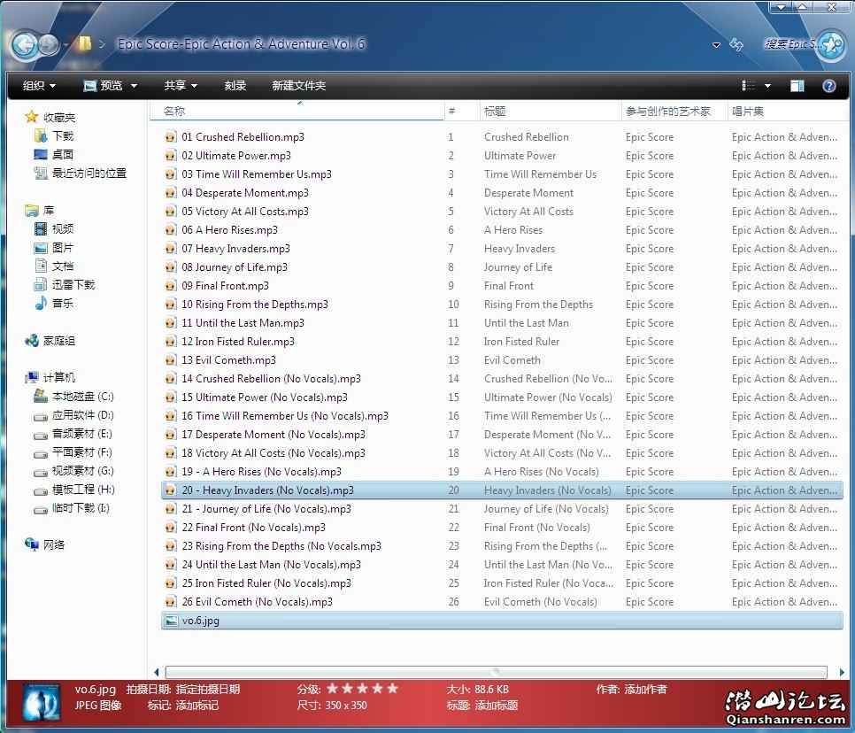Image resolution: width=855 pixels, height=733 pixels.
Task: Sort by the # track number column
Action: 462,112
